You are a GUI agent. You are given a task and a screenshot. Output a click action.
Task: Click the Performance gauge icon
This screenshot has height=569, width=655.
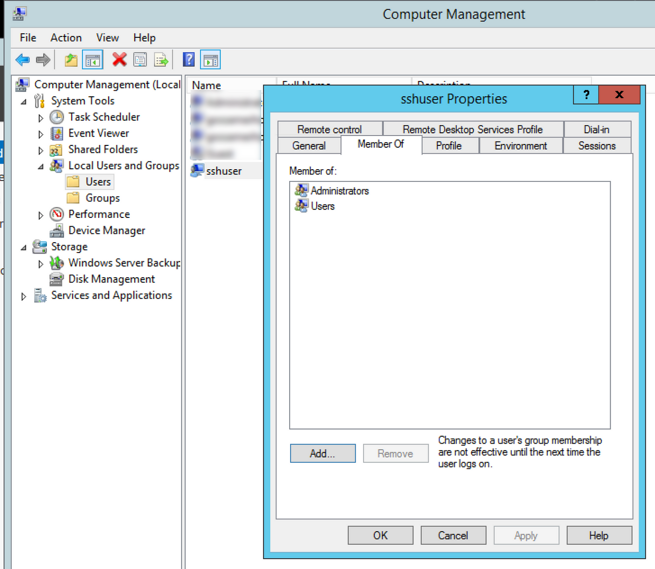57,214
